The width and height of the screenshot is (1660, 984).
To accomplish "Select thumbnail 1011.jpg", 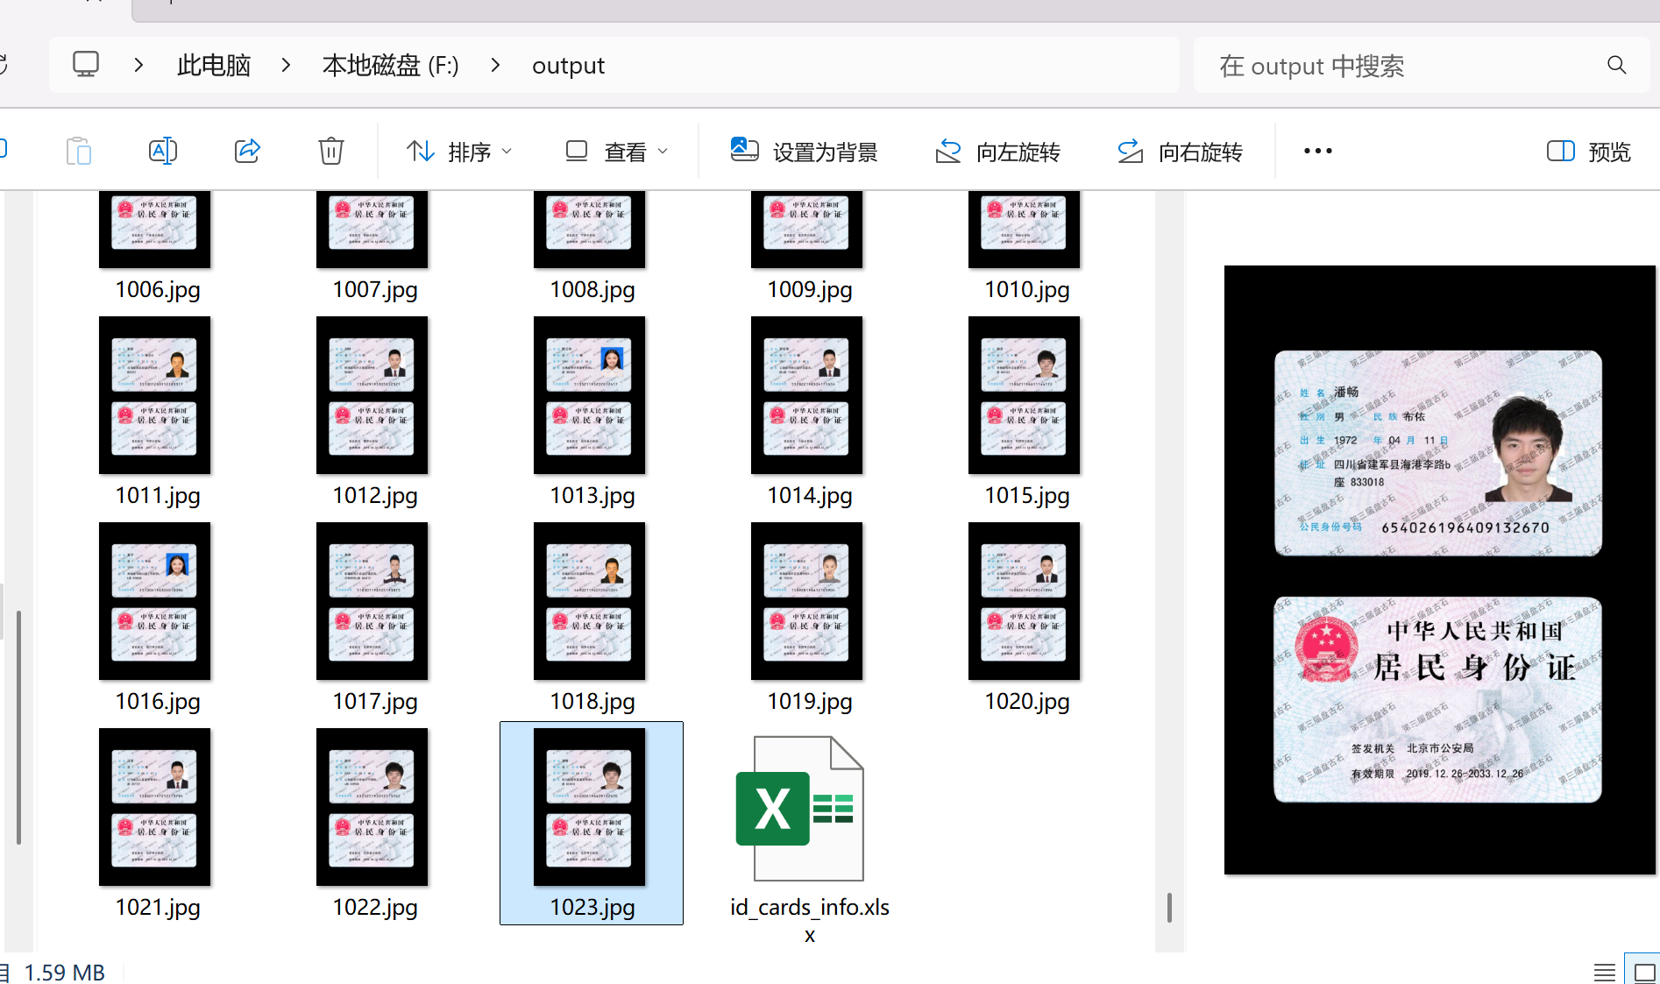I will coord(155,395).
